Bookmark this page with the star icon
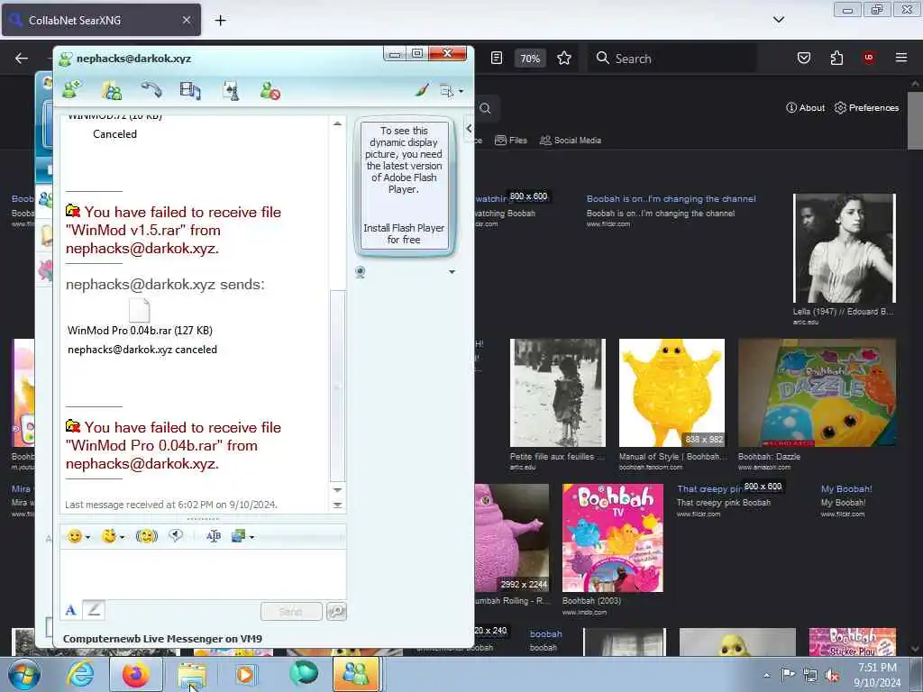 coord(564,58)
